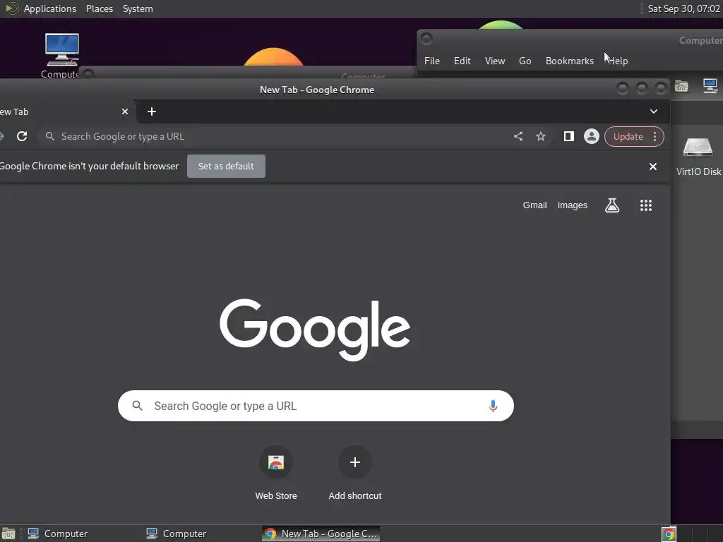
Task: Click the search icon in address bar
Action: point(50,136)
